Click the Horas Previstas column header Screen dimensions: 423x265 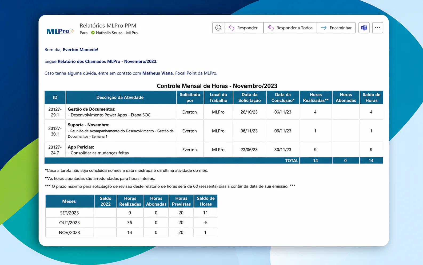coord(181,201)
